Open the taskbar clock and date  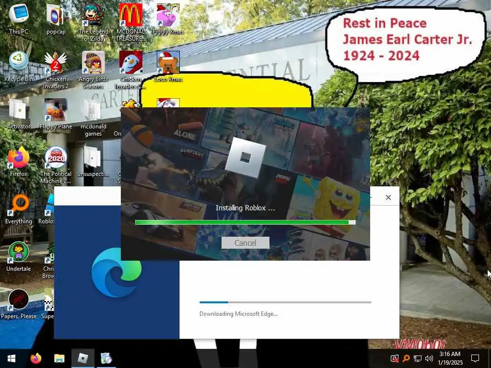pyautogui.click(x=450, y=358)
